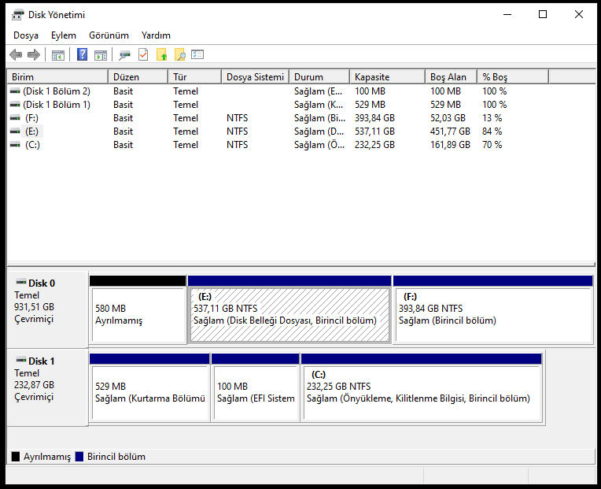Open the Görünüm menu
This screenshot has width=601, height=489.
(109, 35)
